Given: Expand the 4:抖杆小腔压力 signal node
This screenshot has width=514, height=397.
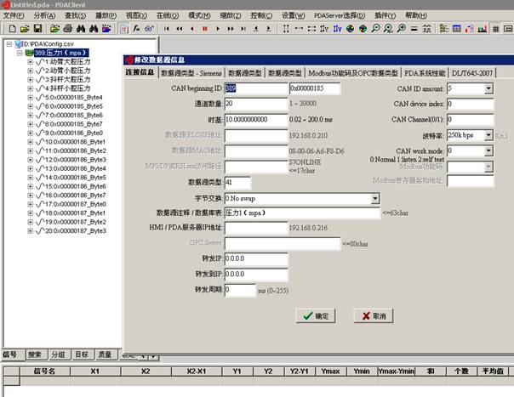Looking at the screenshot, I should click(x=30, y=88).
